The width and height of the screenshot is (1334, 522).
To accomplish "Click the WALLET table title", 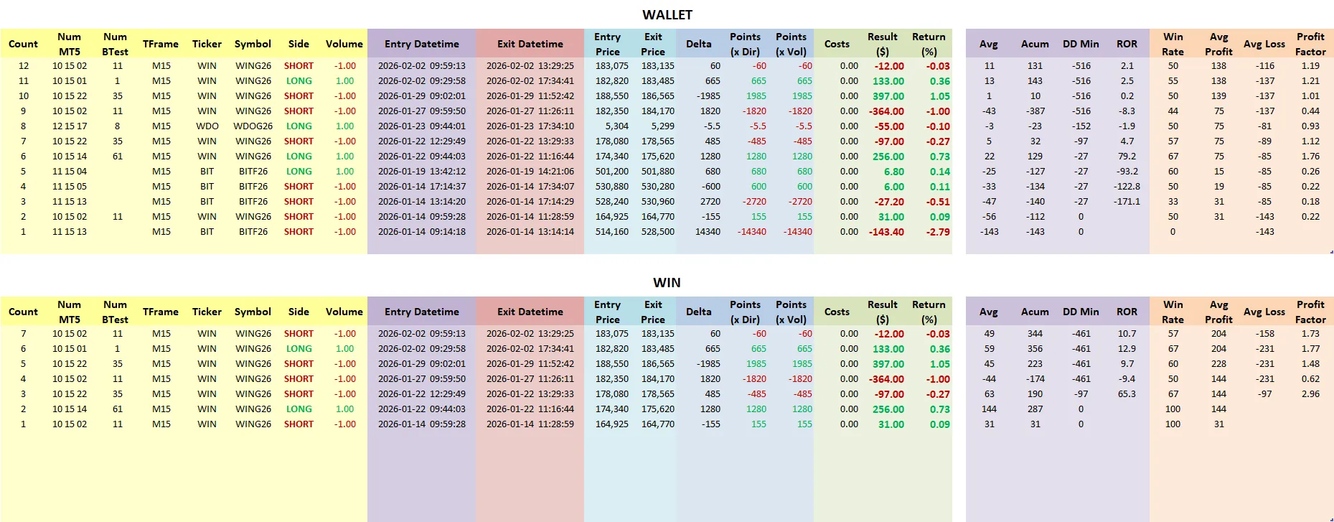I will (667, 15).
